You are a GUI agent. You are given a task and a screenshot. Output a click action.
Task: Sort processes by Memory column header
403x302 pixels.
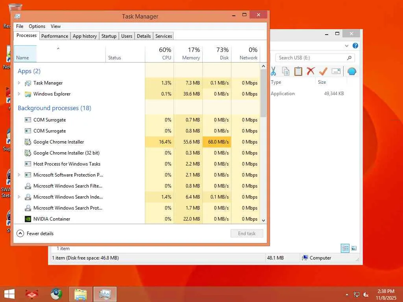pyautogui.click(x=188, y=53)
